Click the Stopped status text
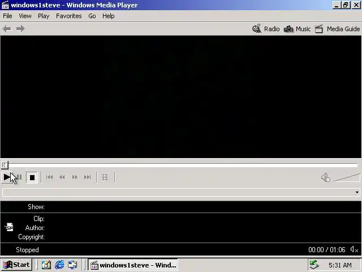The width and height of the screenshot is (362, 272). coord(27,250)
